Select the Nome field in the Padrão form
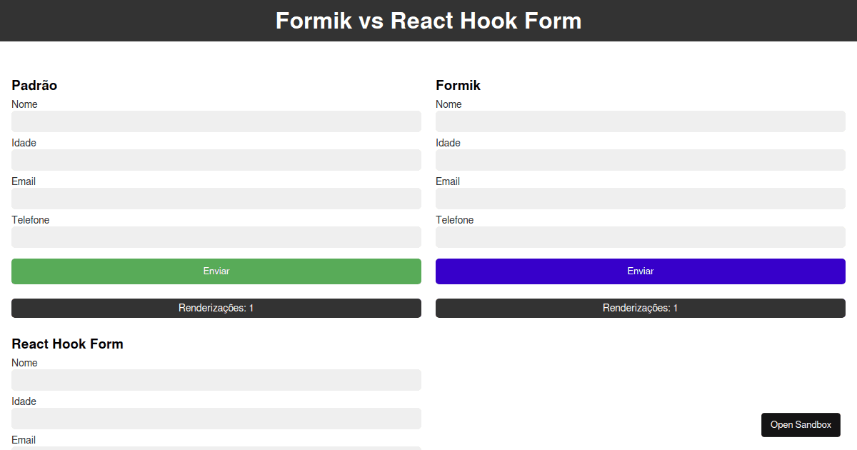 [x=216, y=121]
